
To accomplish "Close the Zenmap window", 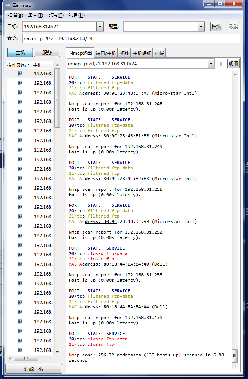I will [x=234, y=3].
